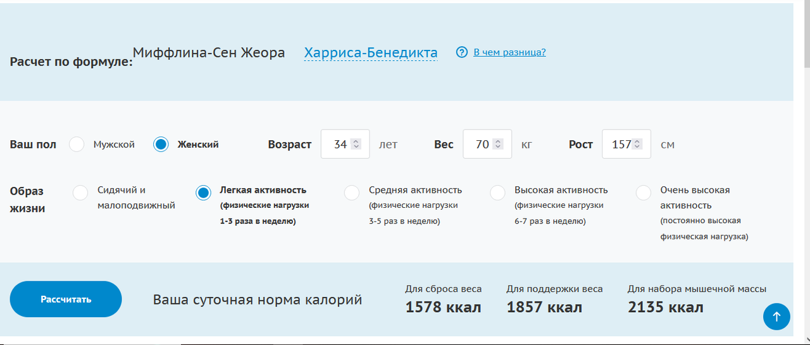Open the В чем разница? link
This screenshot has height=345, width=810.
tap(509, 52)
